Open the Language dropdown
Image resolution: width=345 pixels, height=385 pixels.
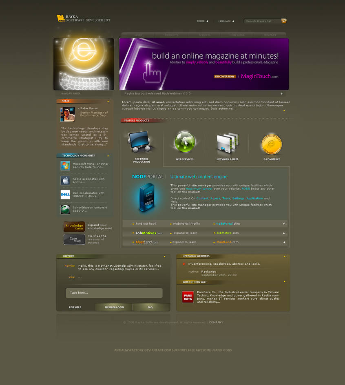click(226, 21)
